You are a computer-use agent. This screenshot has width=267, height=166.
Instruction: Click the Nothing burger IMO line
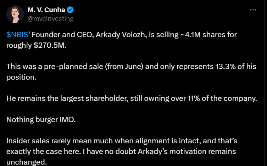tap(41, 119)
